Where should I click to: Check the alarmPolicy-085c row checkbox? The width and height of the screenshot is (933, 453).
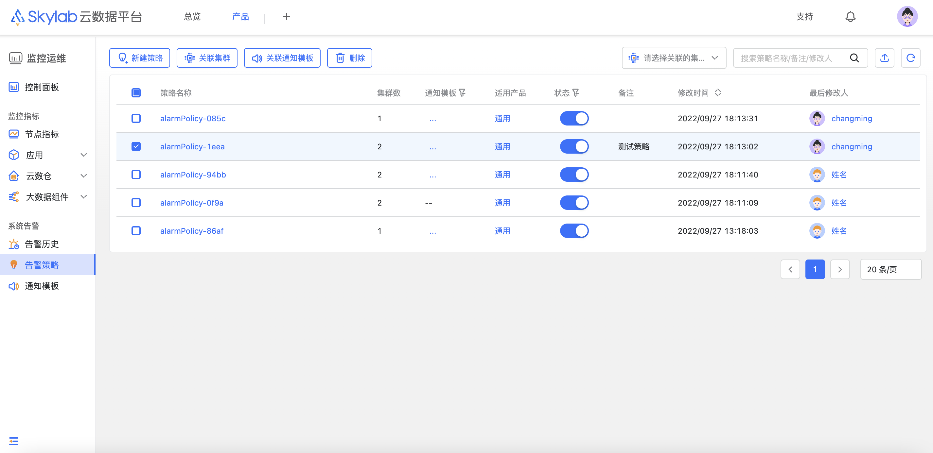(x=136, y=118)
